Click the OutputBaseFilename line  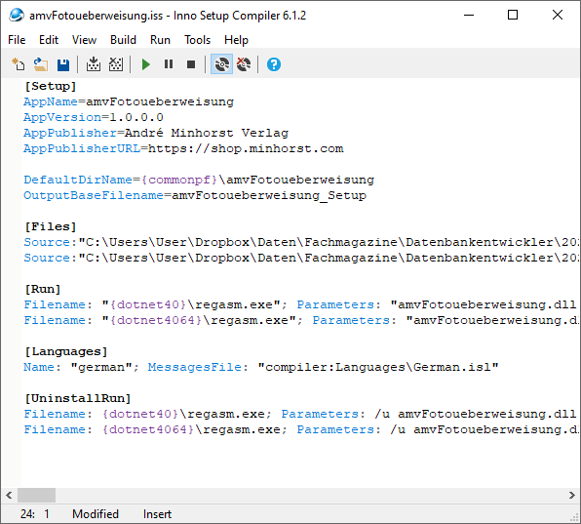195,195
